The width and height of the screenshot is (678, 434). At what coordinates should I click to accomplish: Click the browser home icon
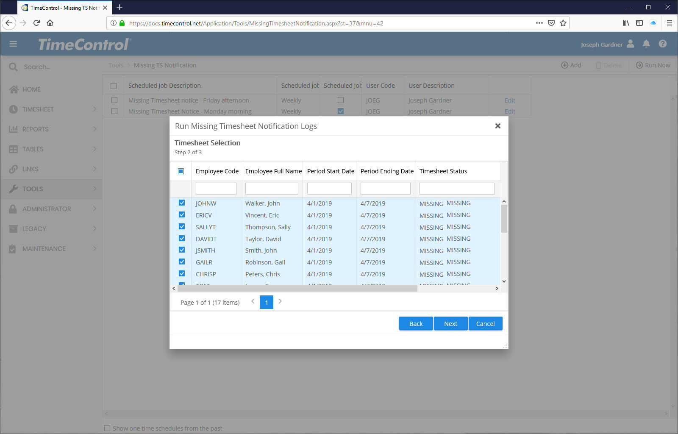(x=50, y=23)
